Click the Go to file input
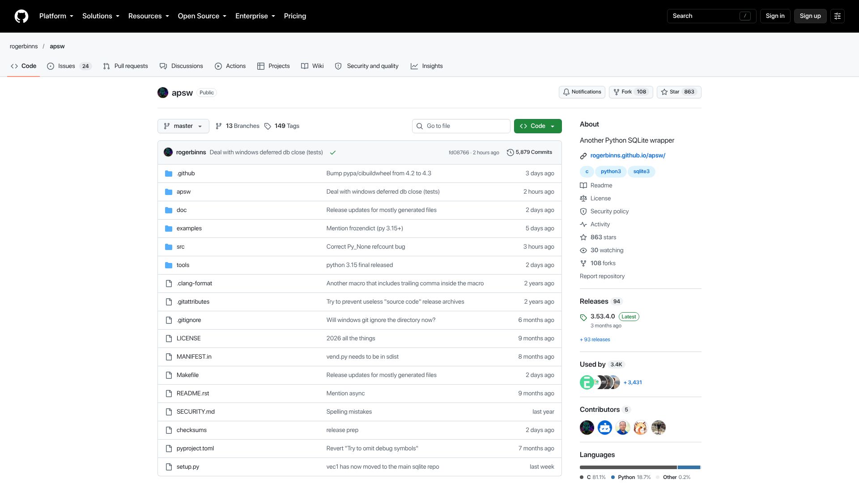Screen dimensions: 859x483 pyautogui.click(x=461, y=126)
